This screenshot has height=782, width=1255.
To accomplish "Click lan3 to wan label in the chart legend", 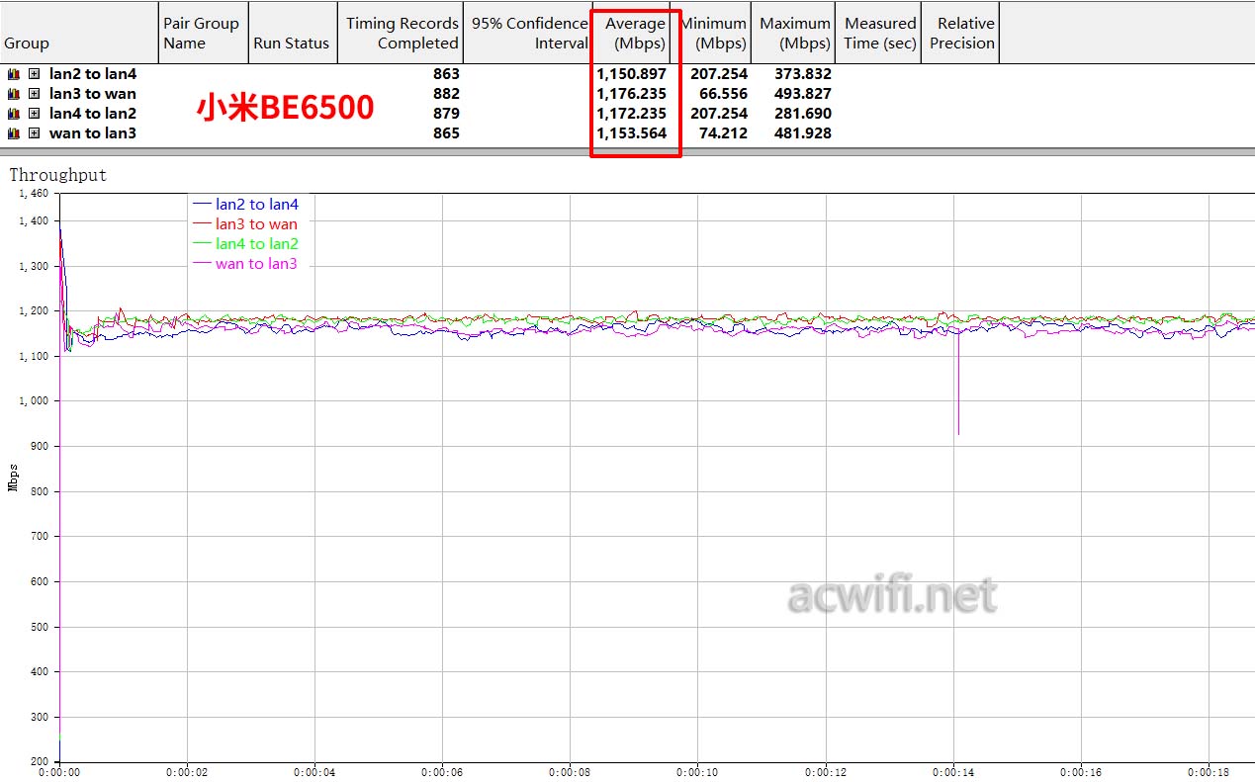I will pyautogui.click(x=256, y=224).
